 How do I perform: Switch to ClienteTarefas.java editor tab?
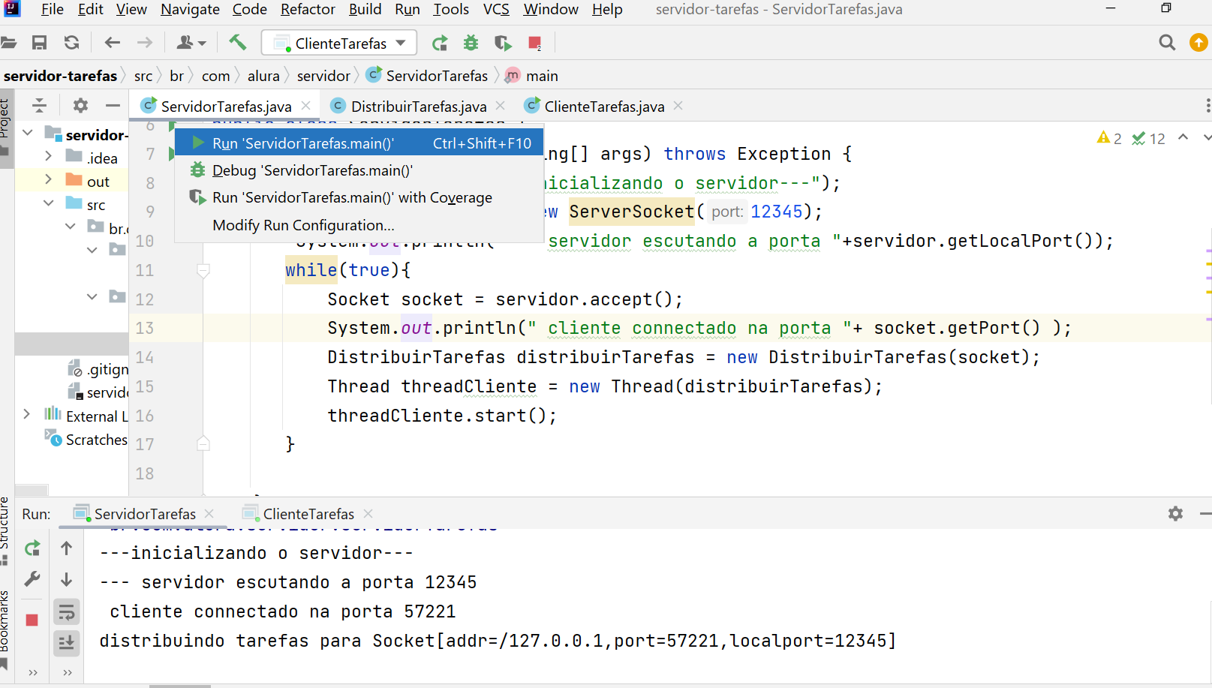point(604,107)
